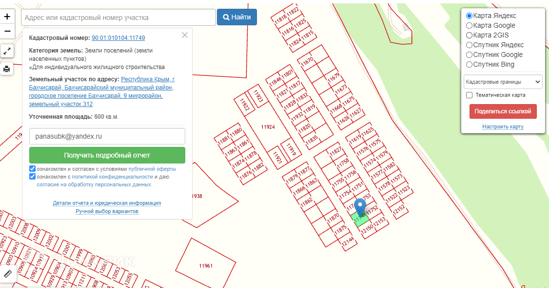This screenshot has width=549, height=288.
Task: Select parcel 11924 on the map
Action: point(268,127)
